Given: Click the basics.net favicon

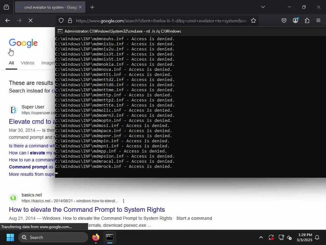Looking at the screenshot, I should [13, 198].
